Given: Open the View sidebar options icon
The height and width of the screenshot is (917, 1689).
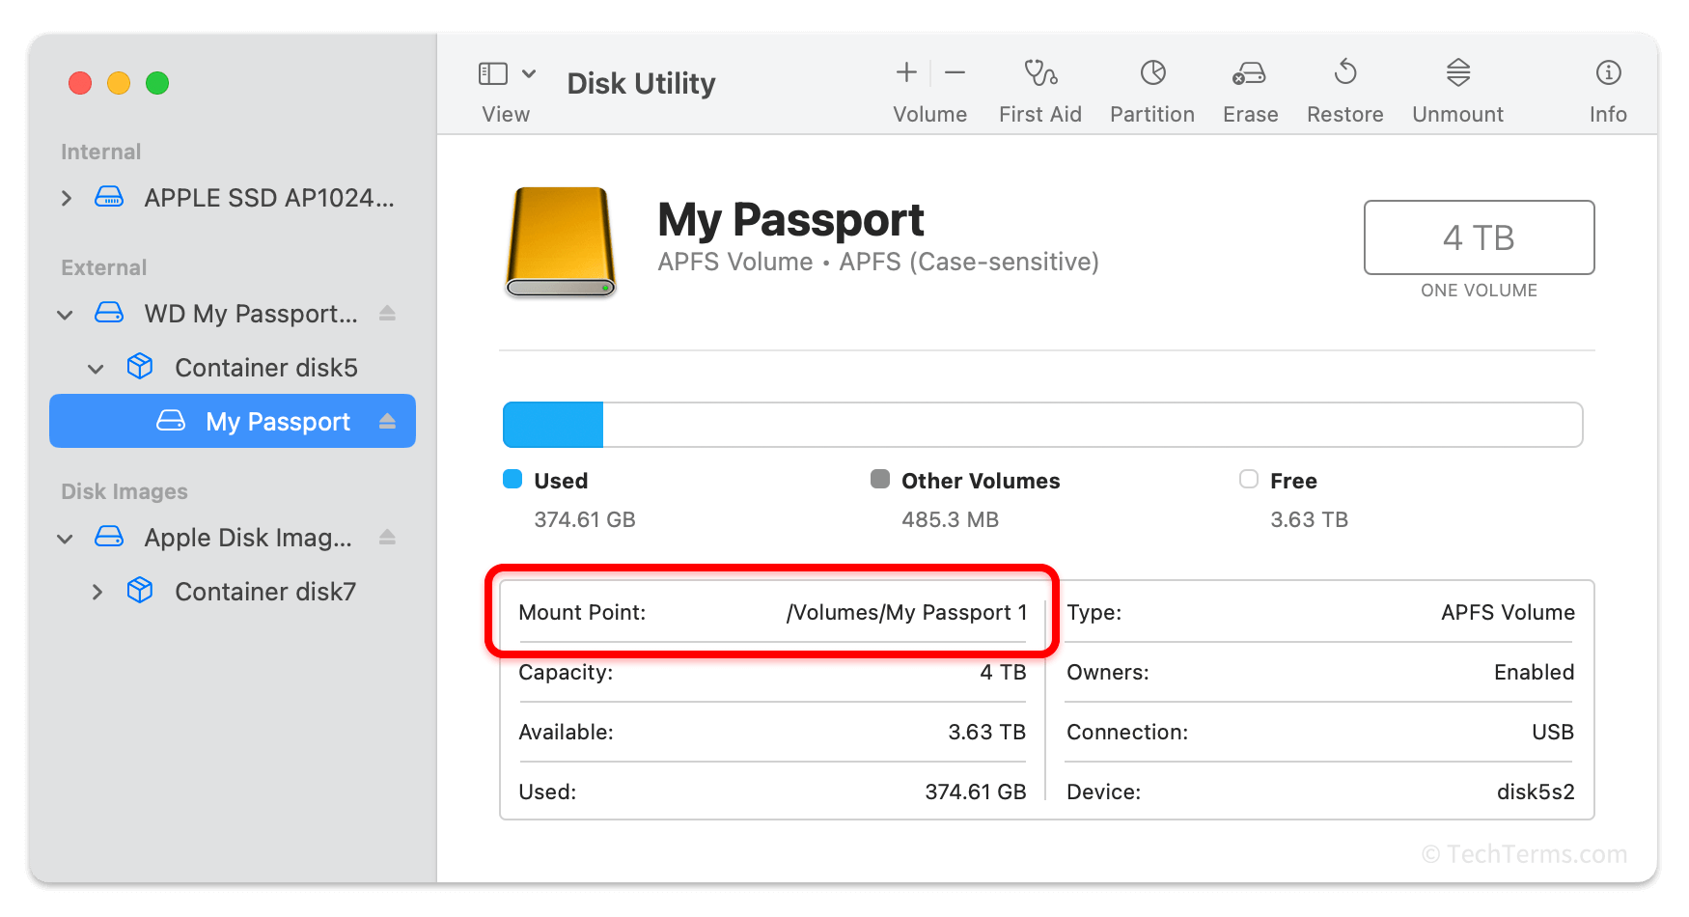Looking at the screenshot, I should pos(493,73).
